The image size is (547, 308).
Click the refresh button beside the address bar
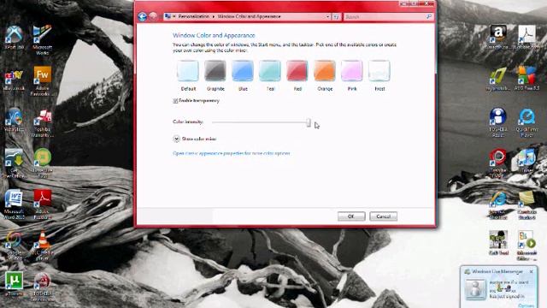(336, 16)
